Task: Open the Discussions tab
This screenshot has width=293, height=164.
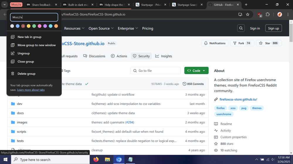Action: click(x=94, y=56)
